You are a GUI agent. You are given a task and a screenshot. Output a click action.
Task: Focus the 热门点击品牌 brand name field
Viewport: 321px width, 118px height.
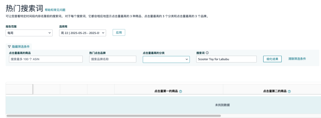[x=113, y=59]
